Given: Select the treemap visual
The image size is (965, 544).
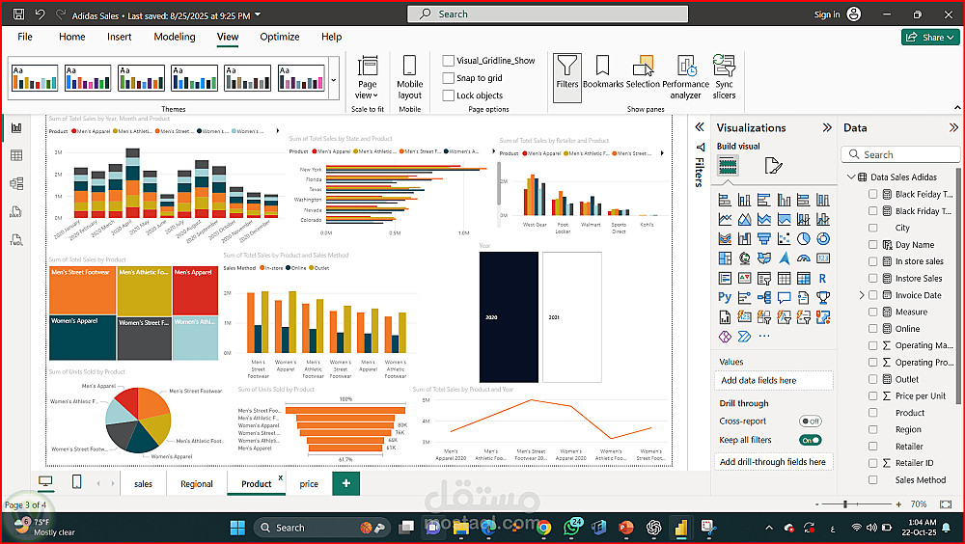Looking at the screenshot, I should coord(725,258).
